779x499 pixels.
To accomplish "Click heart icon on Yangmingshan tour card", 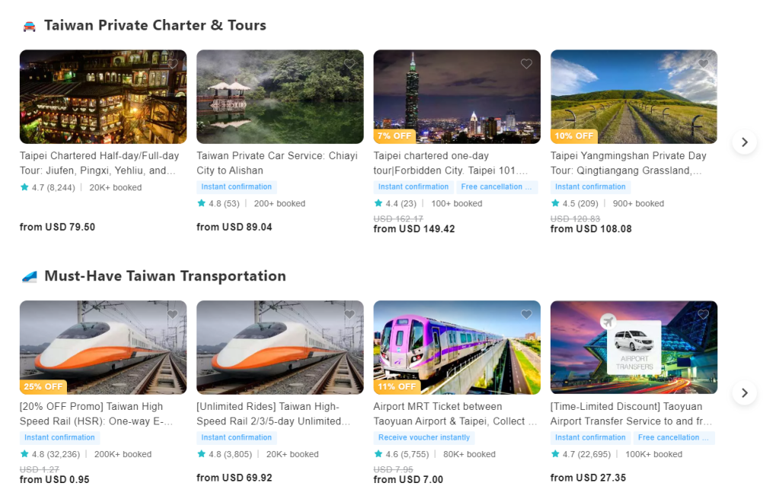I will coord(704,64).
